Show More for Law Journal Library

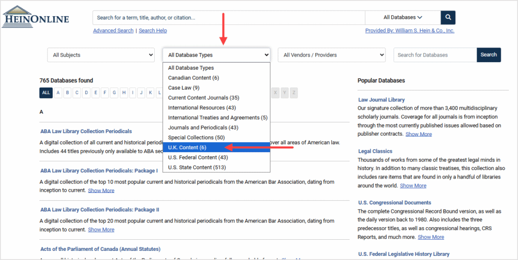(418, 134)
